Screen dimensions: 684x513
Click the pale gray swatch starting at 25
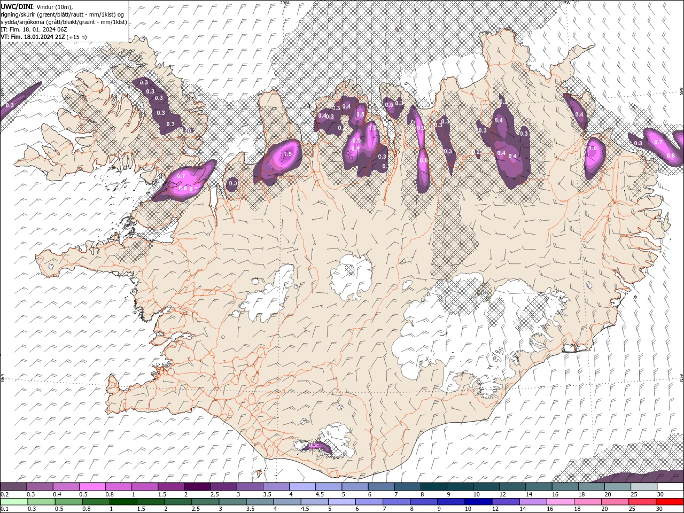[644, 487]
